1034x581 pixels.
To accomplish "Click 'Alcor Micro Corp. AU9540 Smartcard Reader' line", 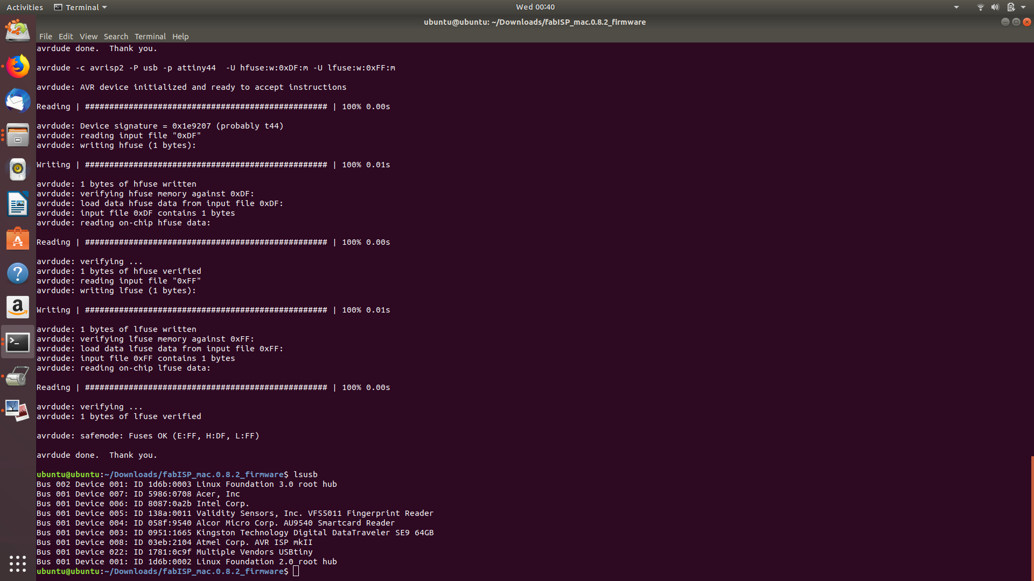I will (215, 523).
